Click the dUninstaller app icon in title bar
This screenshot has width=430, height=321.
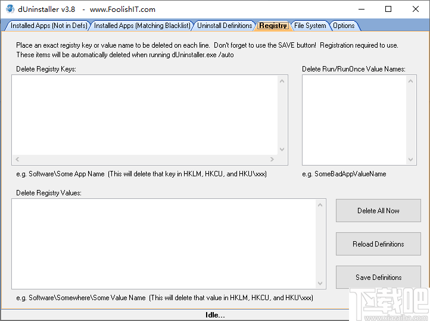[x=10, y=9]
